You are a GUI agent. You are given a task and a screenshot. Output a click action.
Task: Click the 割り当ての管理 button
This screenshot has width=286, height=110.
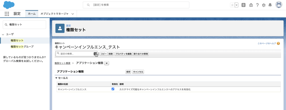tap(141, 54)
